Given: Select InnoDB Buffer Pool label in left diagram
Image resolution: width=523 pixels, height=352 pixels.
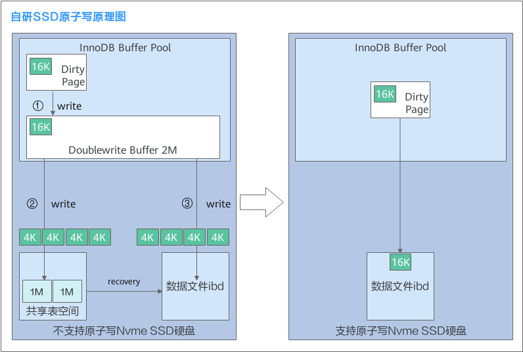Looking at the screenshot, I should [x=125, y=48].
